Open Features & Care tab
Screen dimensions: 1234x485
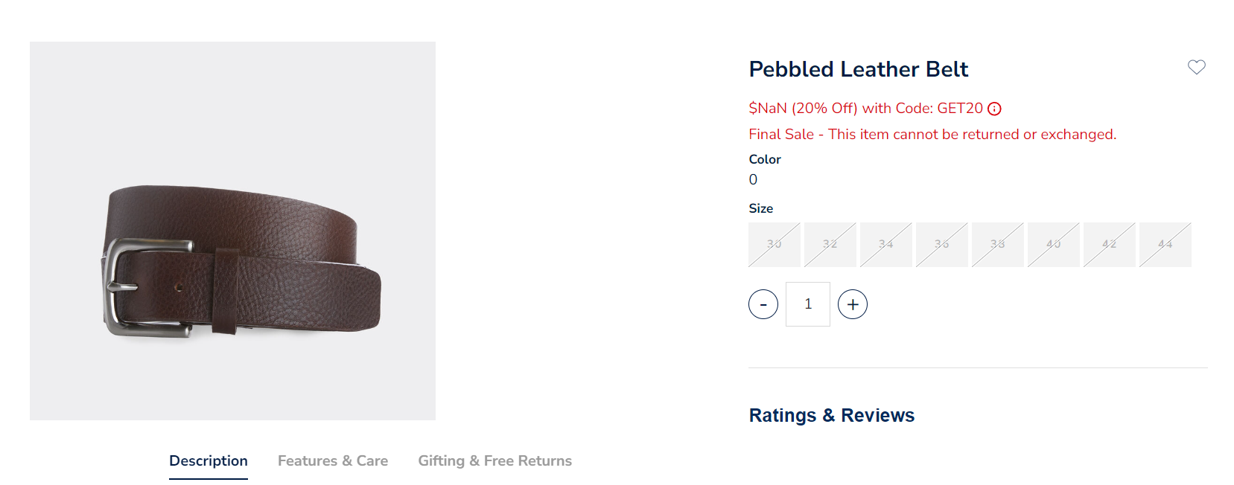[333, 461]
